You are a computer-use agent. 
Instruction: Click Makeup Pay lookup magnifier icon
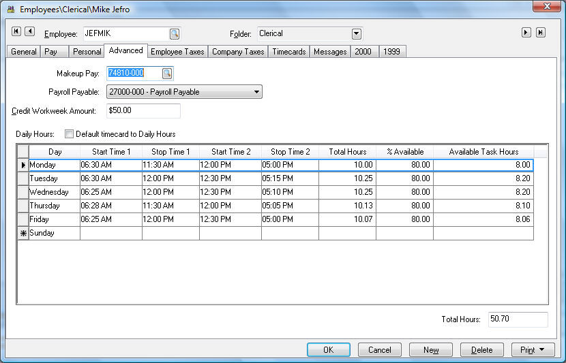[x=167, y=74]
